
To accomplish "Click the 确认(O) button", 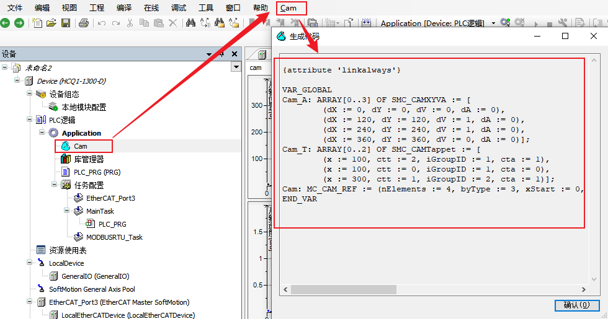I will tap(576, 305).
